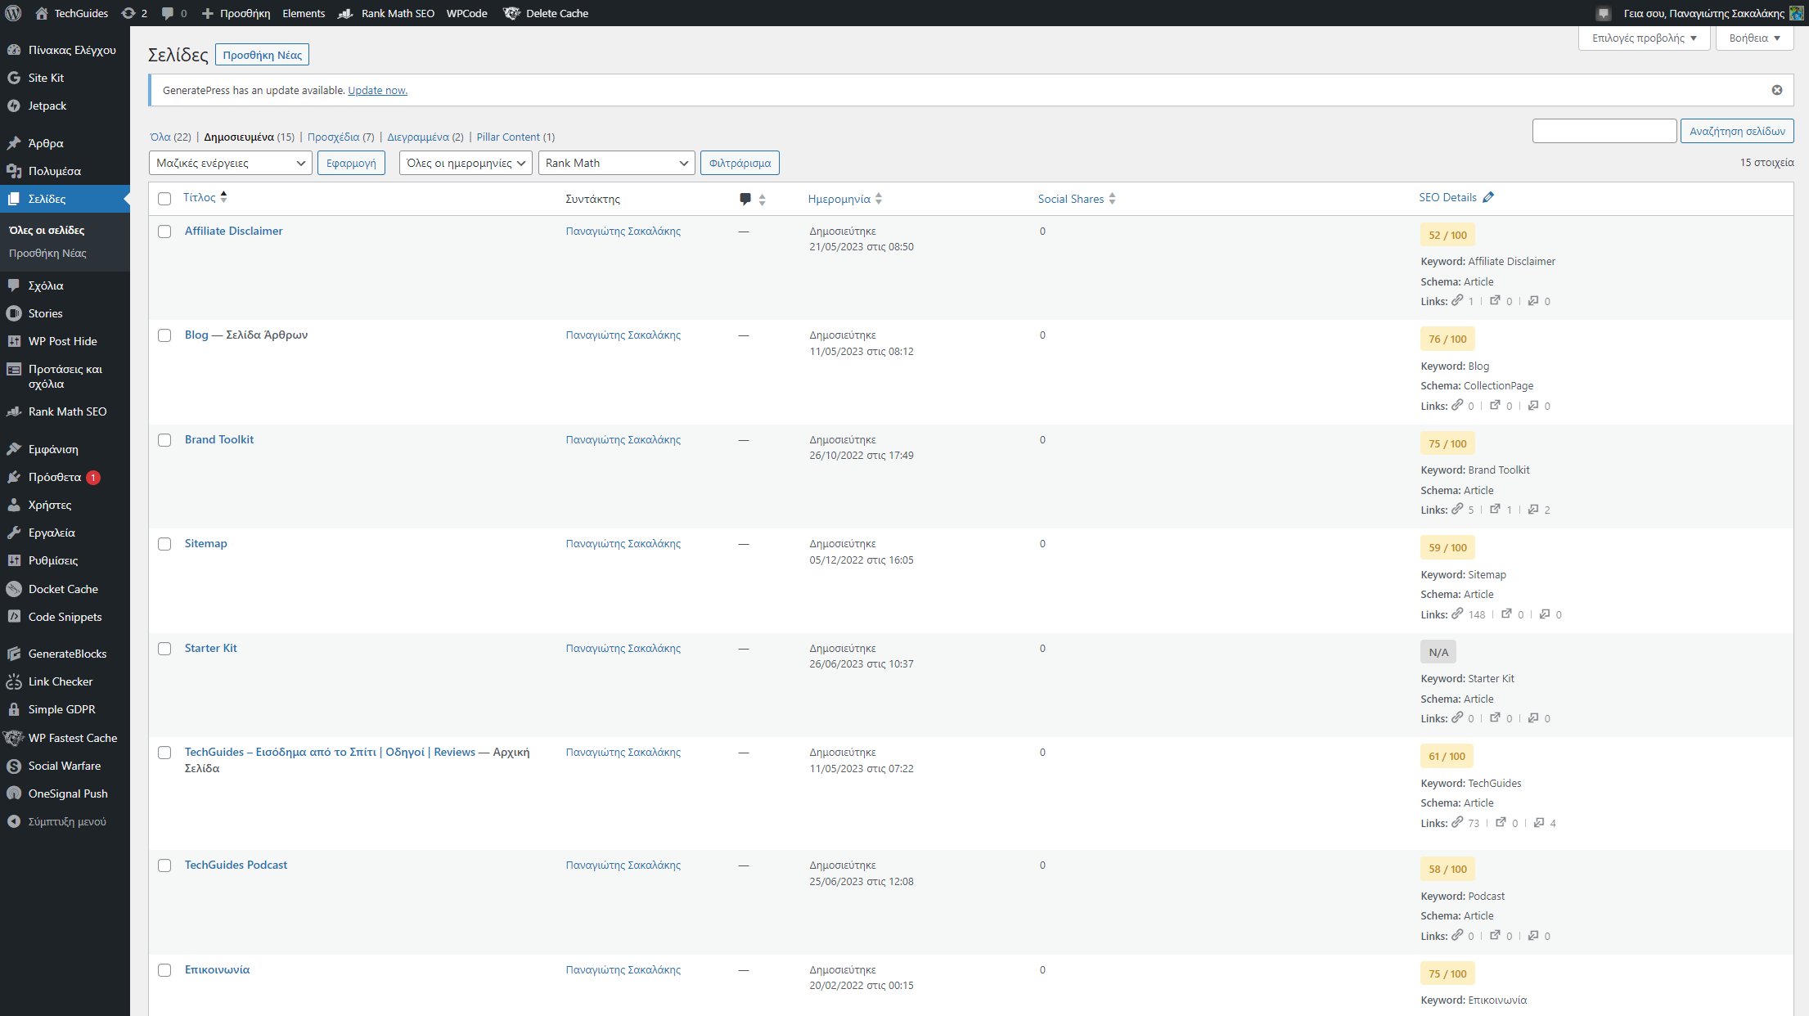Screen dimensions: 1809x1016
Task: Select the Sitemap page checkbox
Action: (x=164, y=544)
